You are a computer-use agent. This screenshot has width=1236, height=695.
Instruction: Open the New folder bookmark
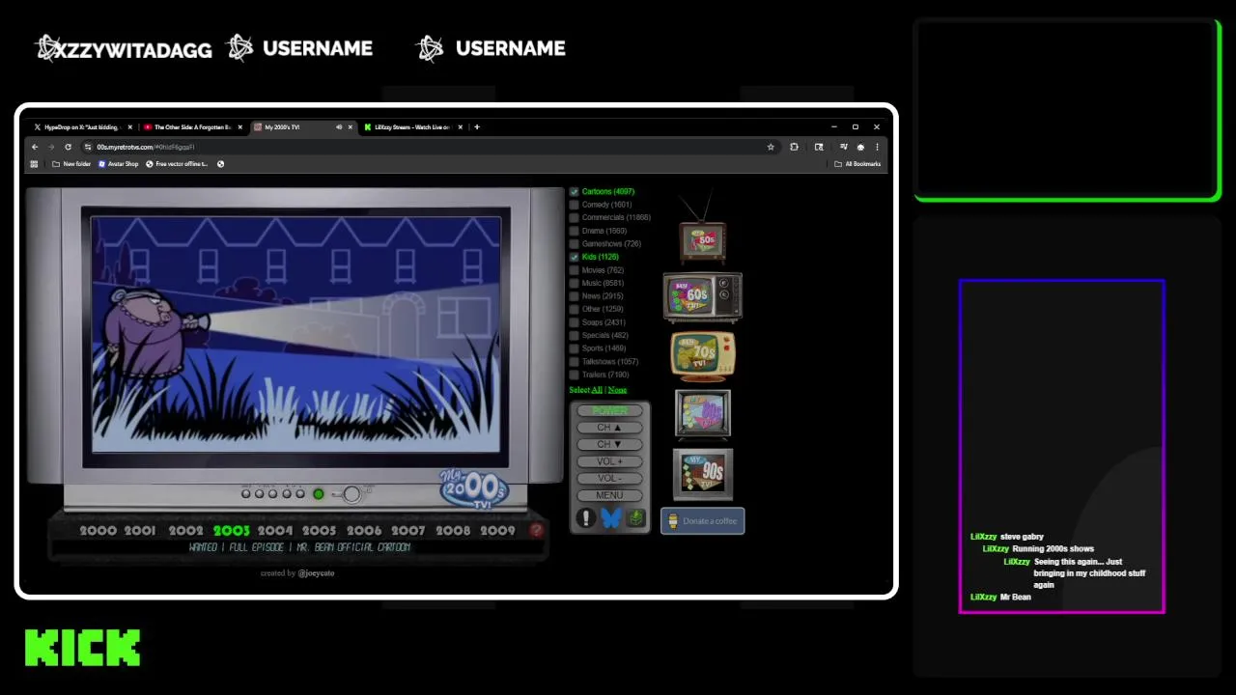coord(71,164)
